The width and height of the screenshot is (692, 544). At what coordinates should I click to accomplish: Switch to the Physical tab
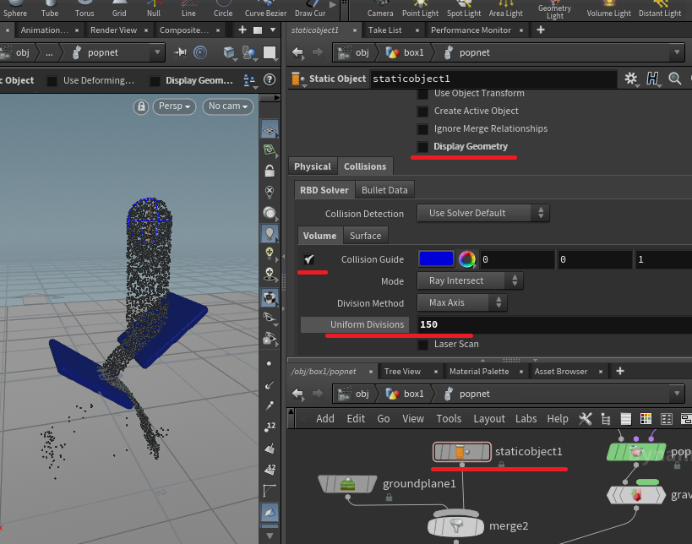[x=313, y=166]
